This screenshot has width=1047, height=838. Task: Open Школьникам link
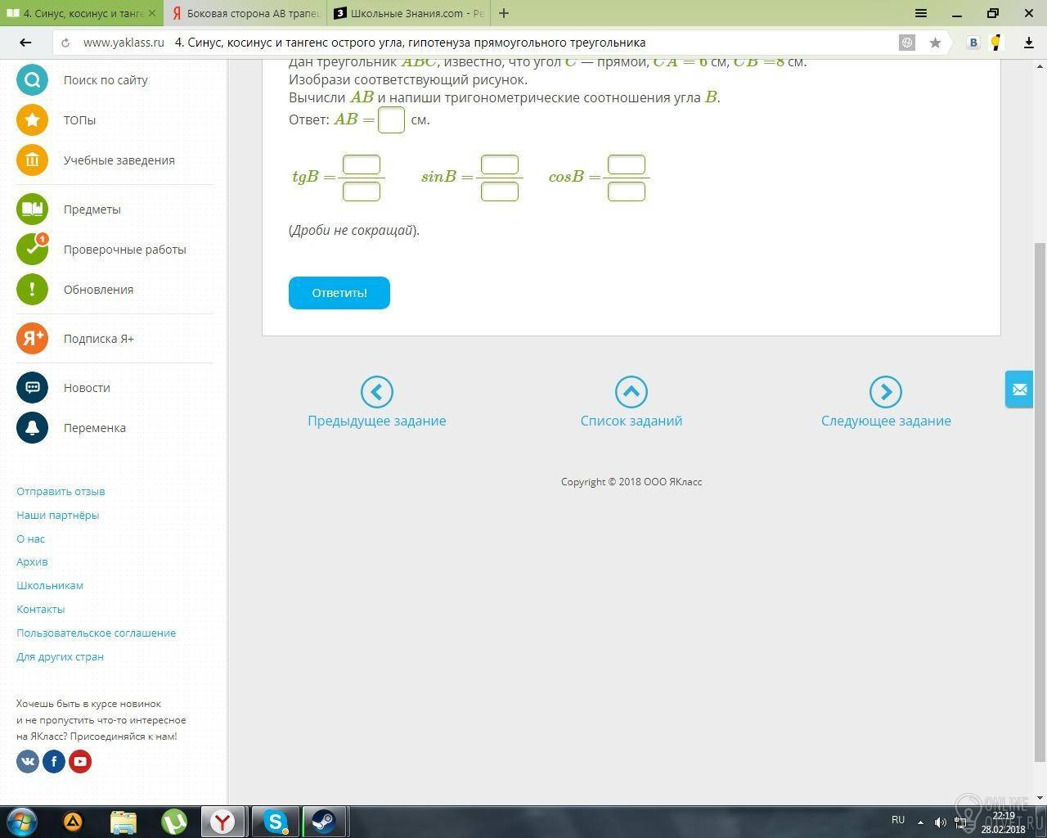tap(50, 586)
